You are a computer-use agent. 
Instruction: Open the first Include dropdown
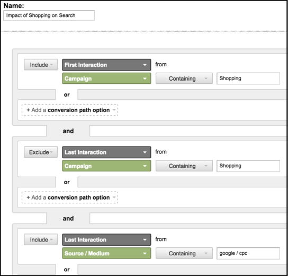41,65
